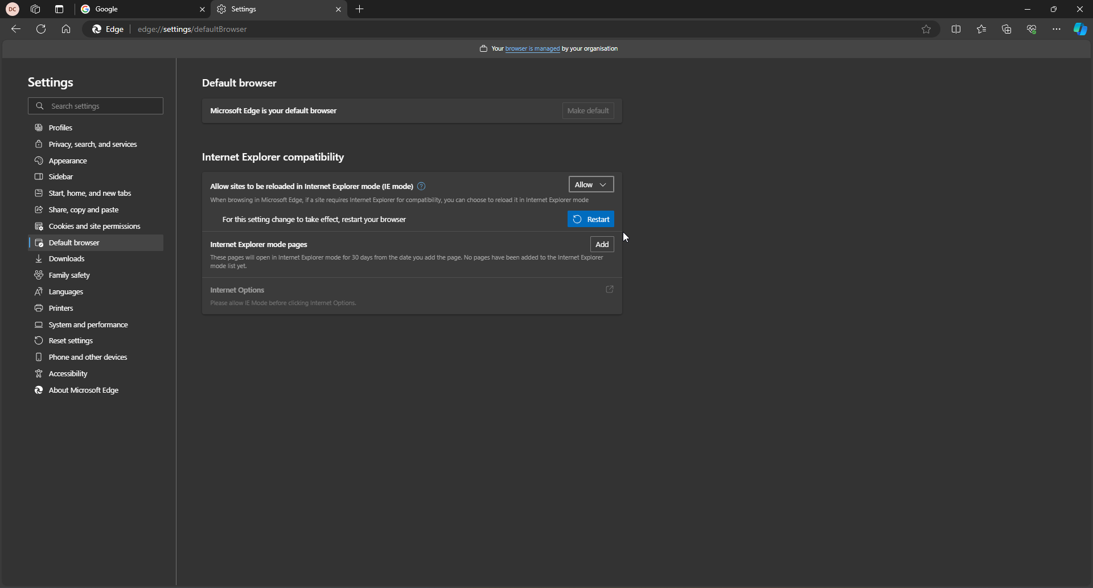Open the Copilot icon in toolbar
The width and height of the screenshot is (1093, 588).
[x=1080, y=29]
